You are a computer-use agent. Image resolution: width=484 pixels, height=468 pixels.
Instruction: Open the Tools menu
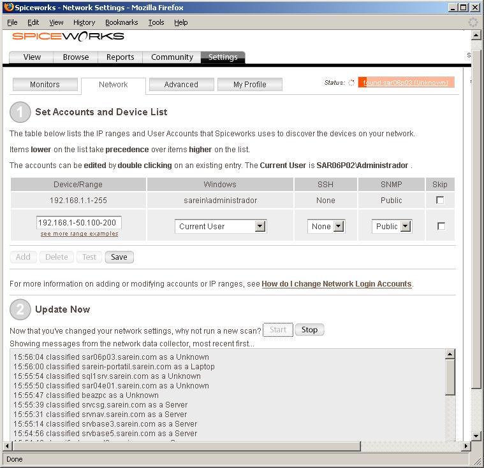click(156, 22)
